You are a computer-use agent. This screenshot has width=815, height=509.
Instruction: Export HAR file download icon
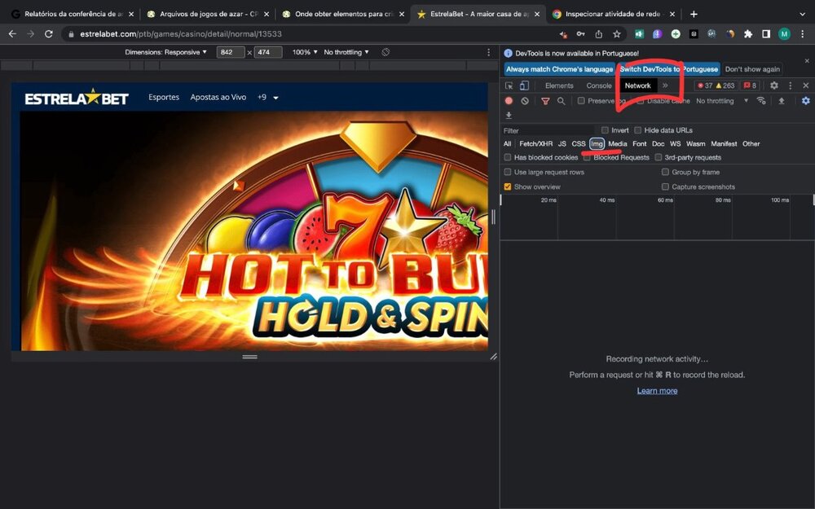(x=509, y=116)
